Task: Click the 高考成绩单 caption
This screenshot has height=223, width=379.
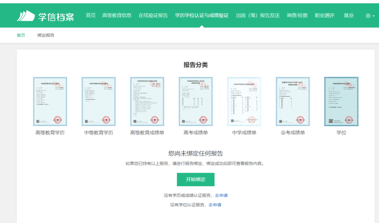Action: [196, 133]
